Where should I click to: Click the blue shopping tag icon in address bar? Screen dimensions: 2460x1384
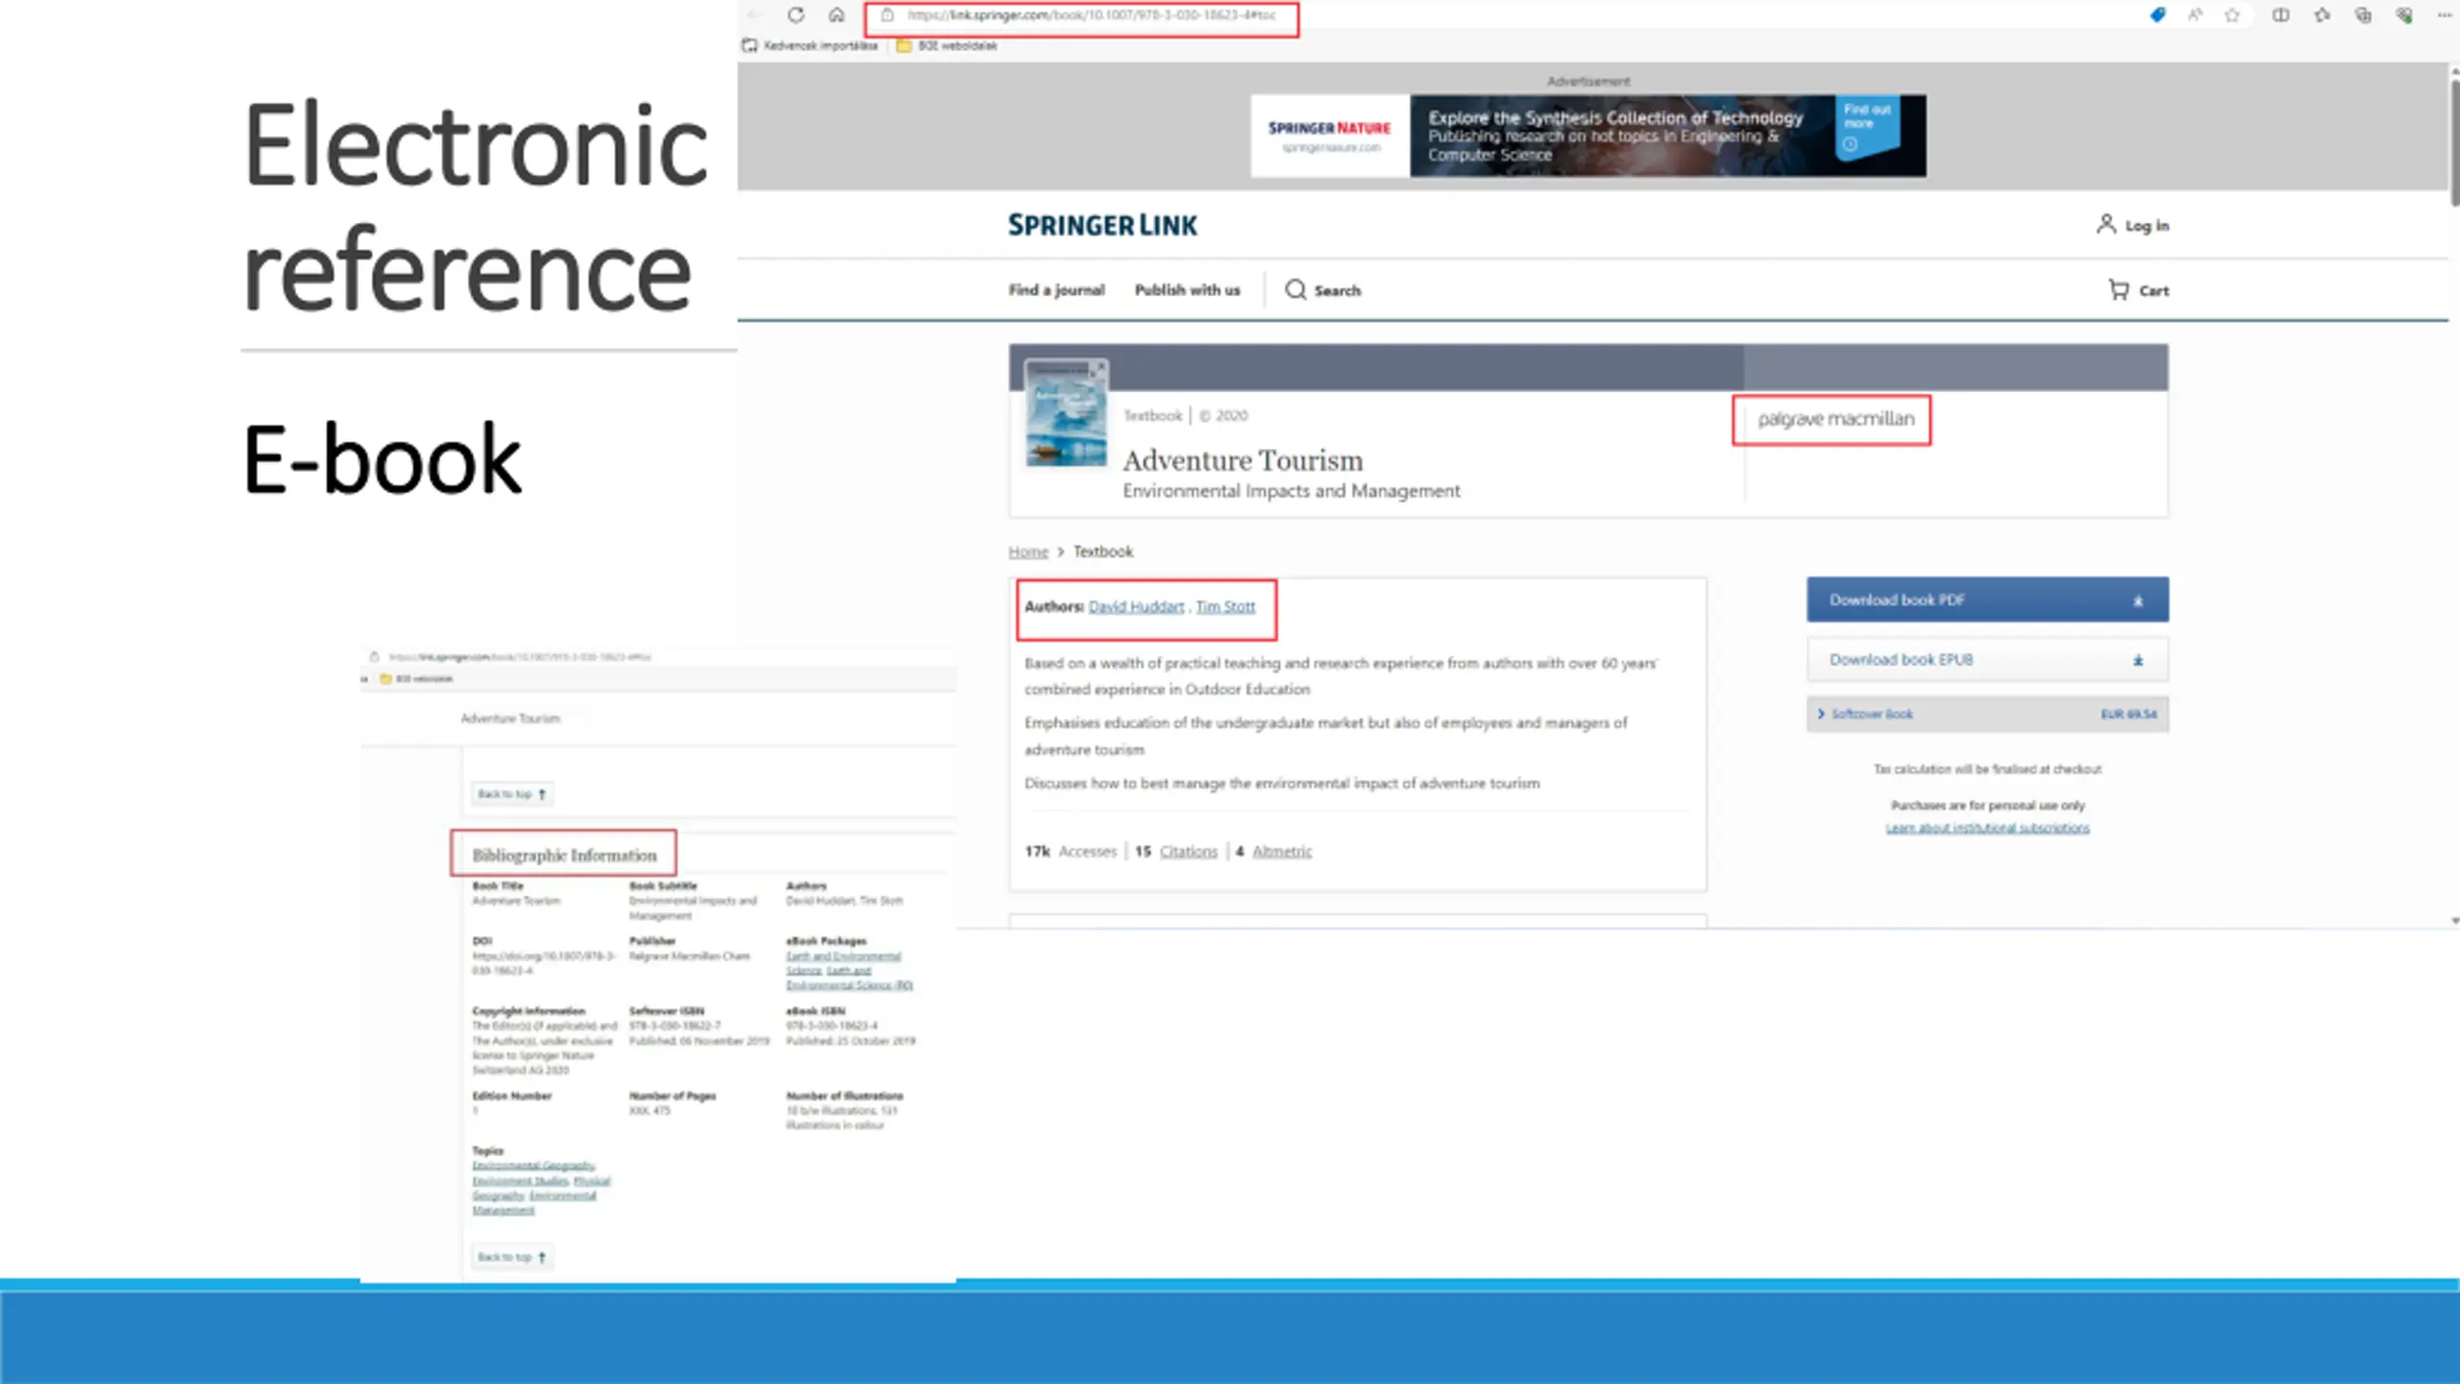tap(2158, 15)
